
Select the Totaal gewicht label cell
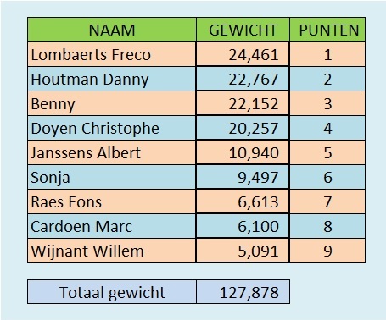tap(112, 292)
